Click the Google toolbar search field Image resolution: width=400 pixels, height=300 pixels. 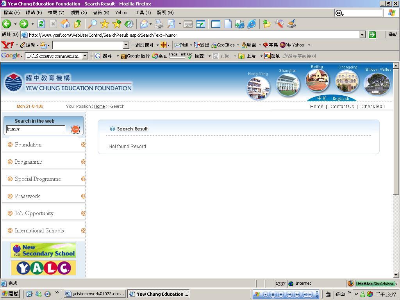tap(54, 56)
